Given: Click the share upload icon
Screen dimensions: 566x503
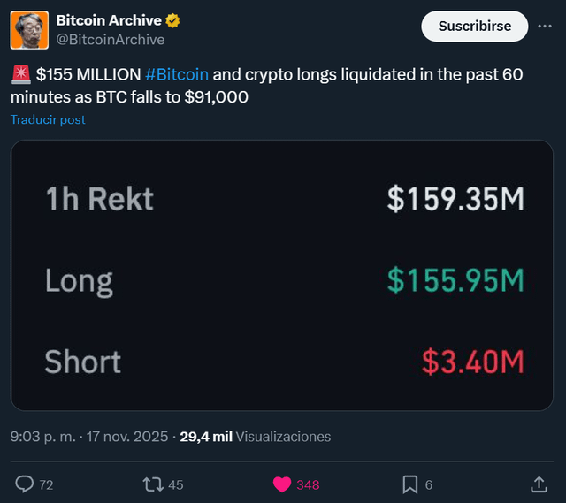Looking at the screenshot, I should click(539, 484).
